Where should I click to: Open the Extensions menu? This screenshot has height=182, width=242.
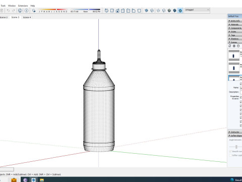[x=23, y=6]
